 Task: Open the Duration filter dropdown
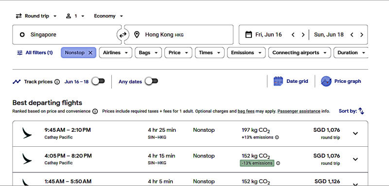click(x=351, y=53)
